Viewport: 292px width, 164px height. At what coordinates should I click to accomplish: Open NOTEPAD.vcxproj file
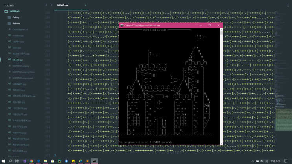(x=21, y=66)
